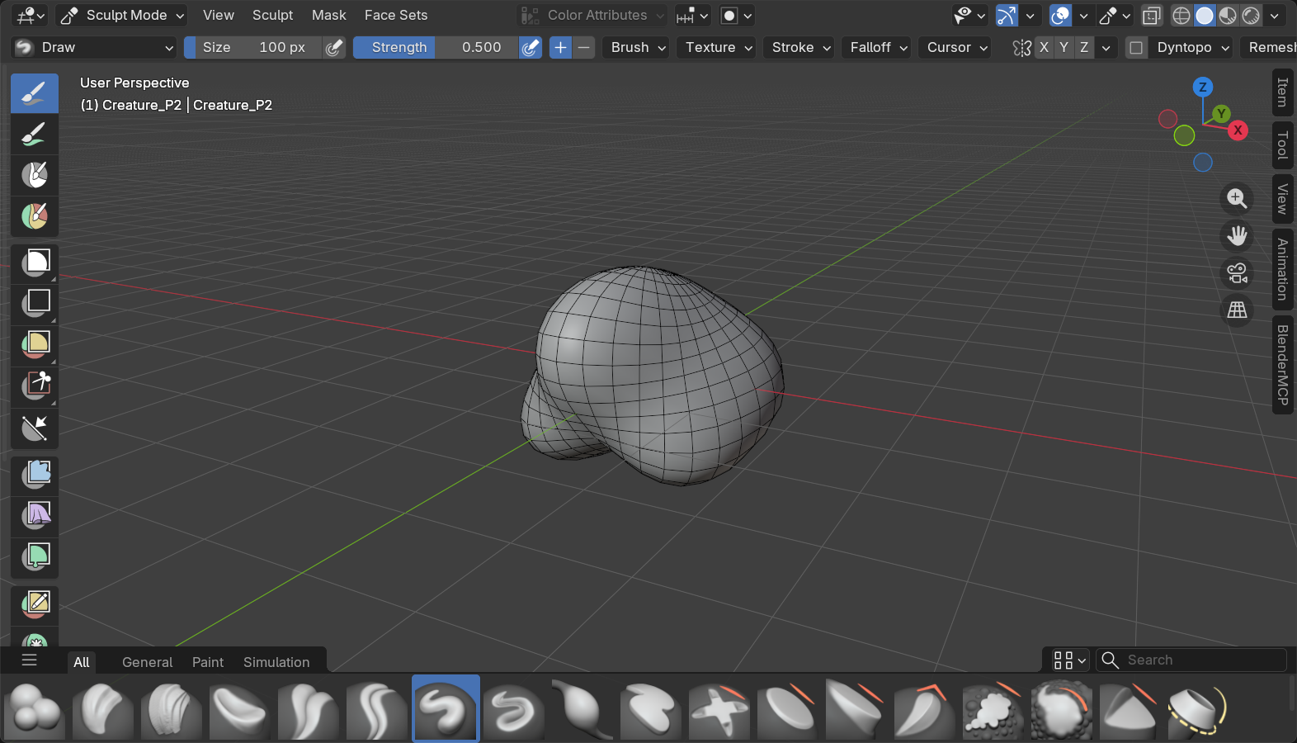Pick the Clay Thumb brush

coord(239,710)
